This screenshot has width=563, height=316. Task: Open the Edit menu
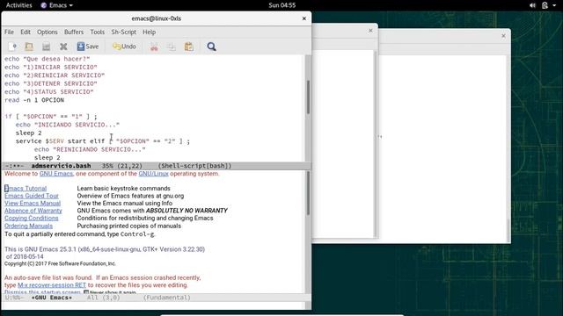(26, 32)
